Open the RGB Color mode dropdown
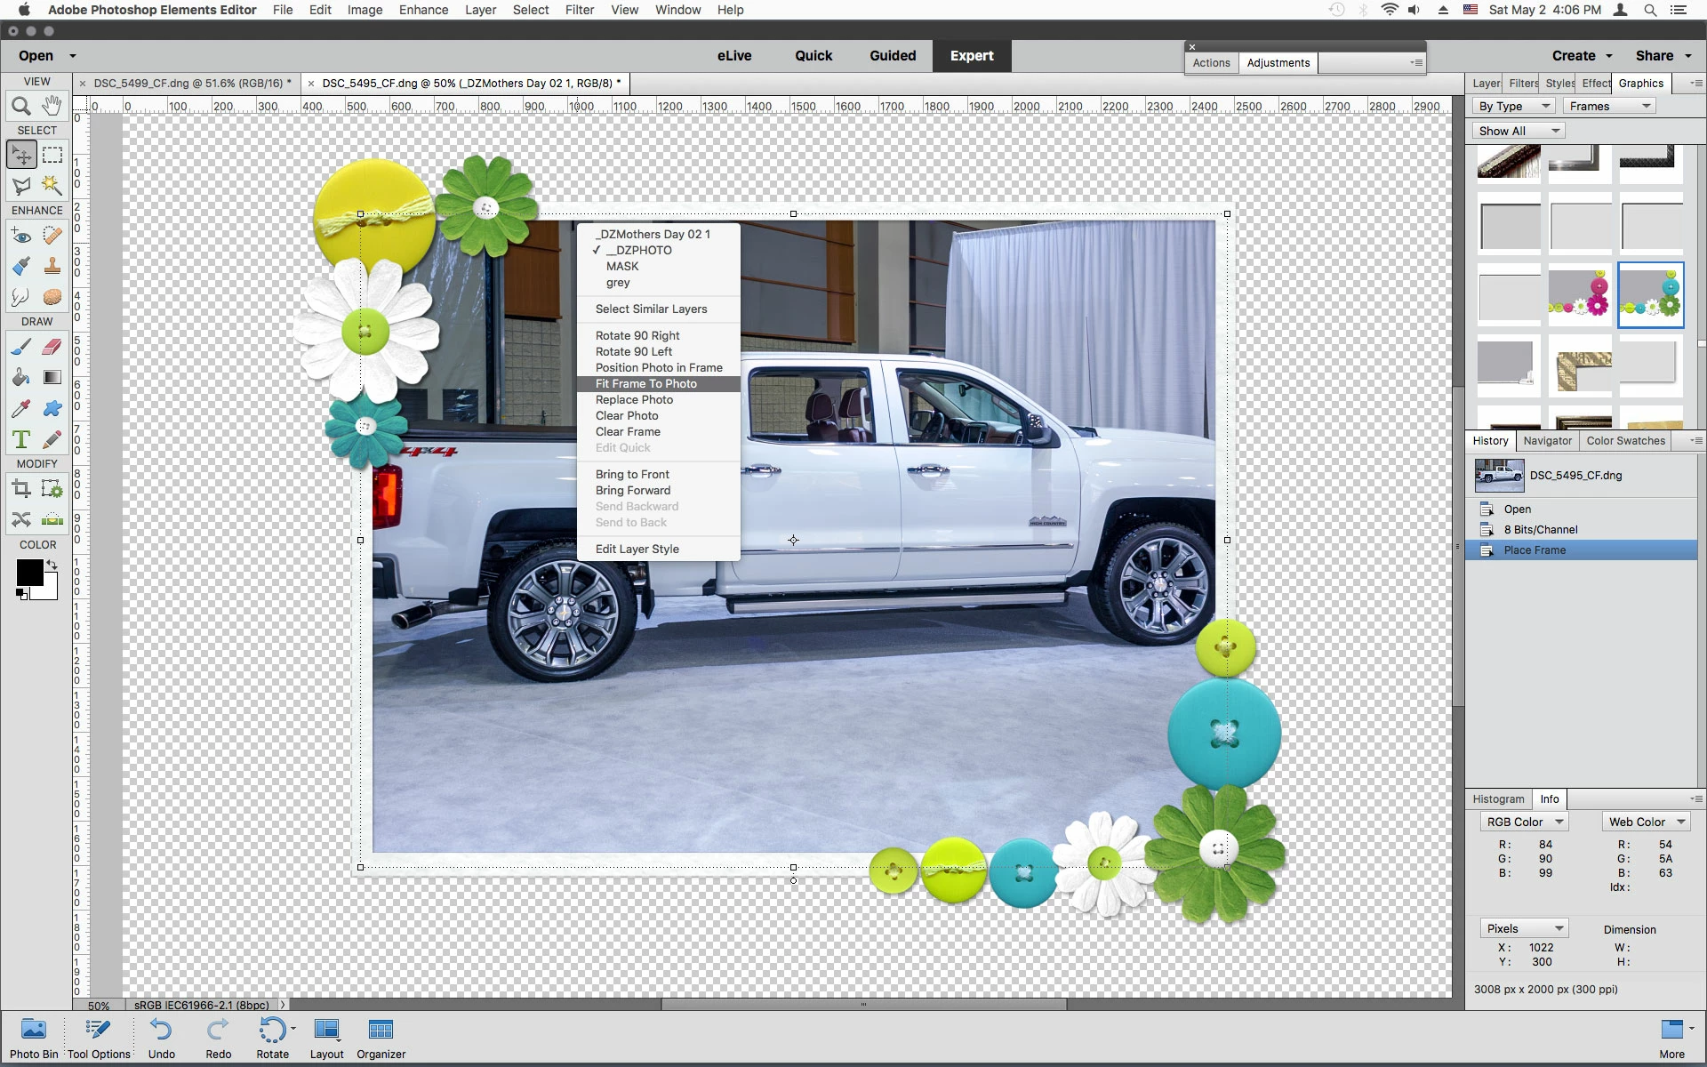The width and height of the screenshot is (1707, 1067). coord(1524,822)
